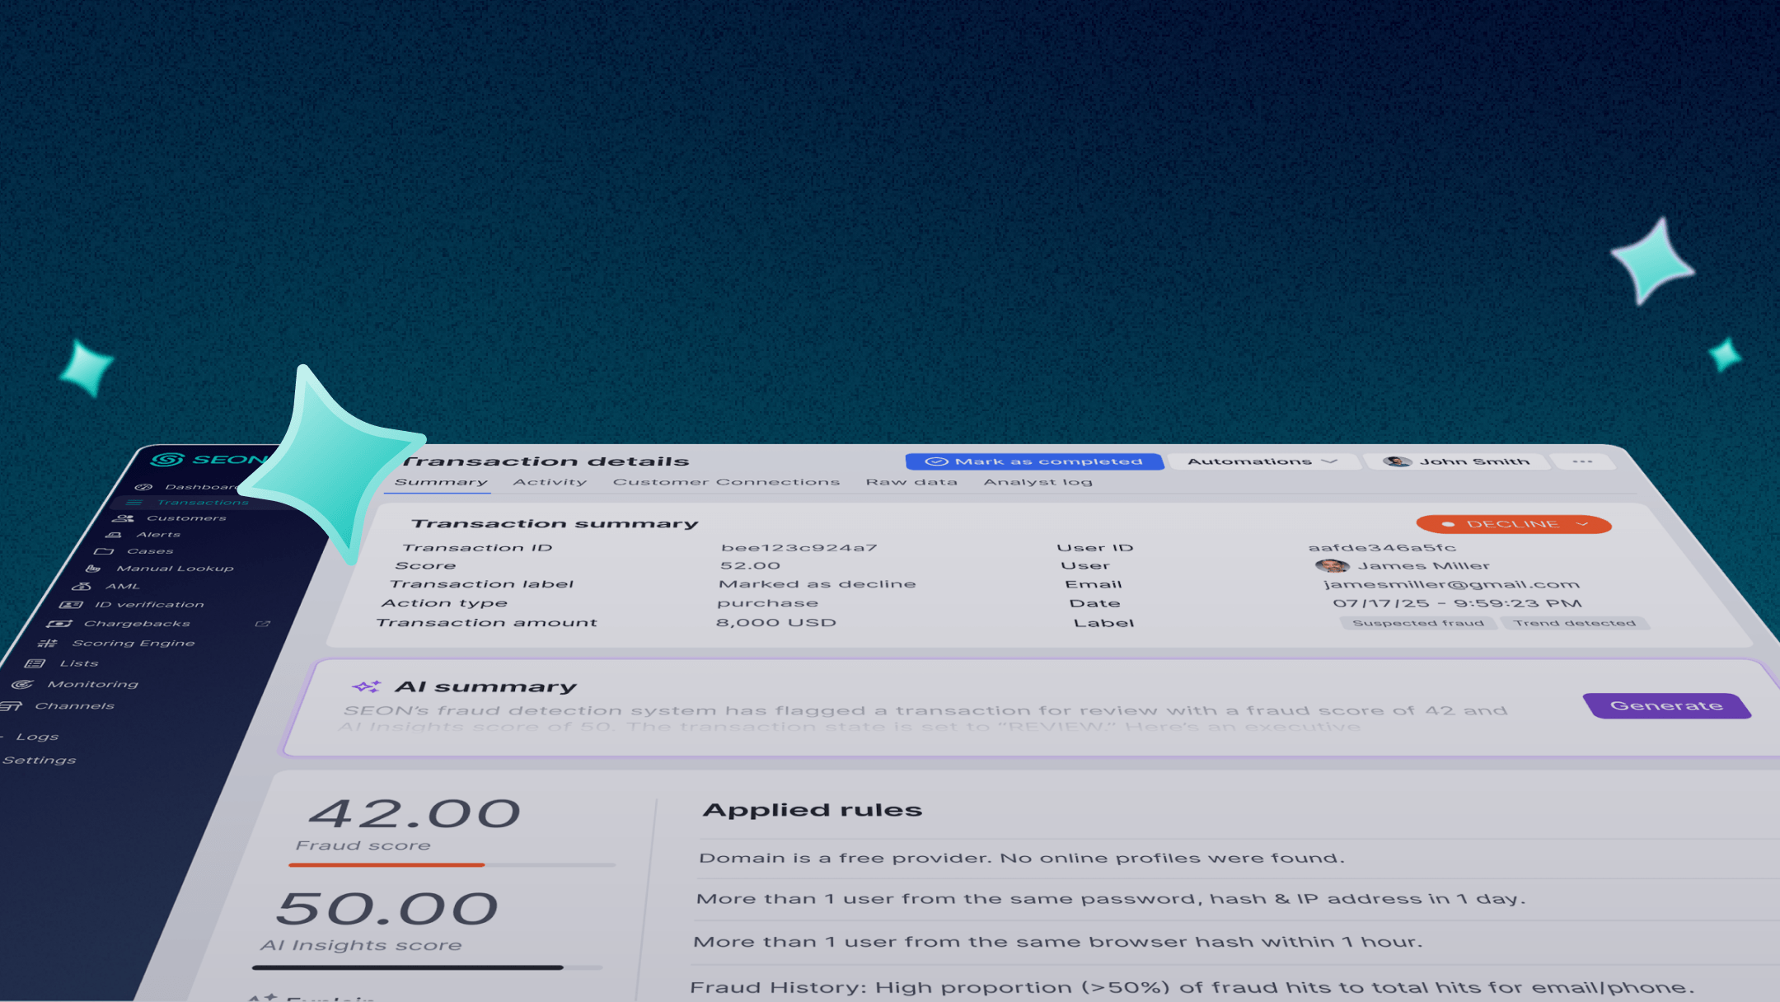Click the Monitoring radar icon
1780x1002 pixels.
coord(22,685)
